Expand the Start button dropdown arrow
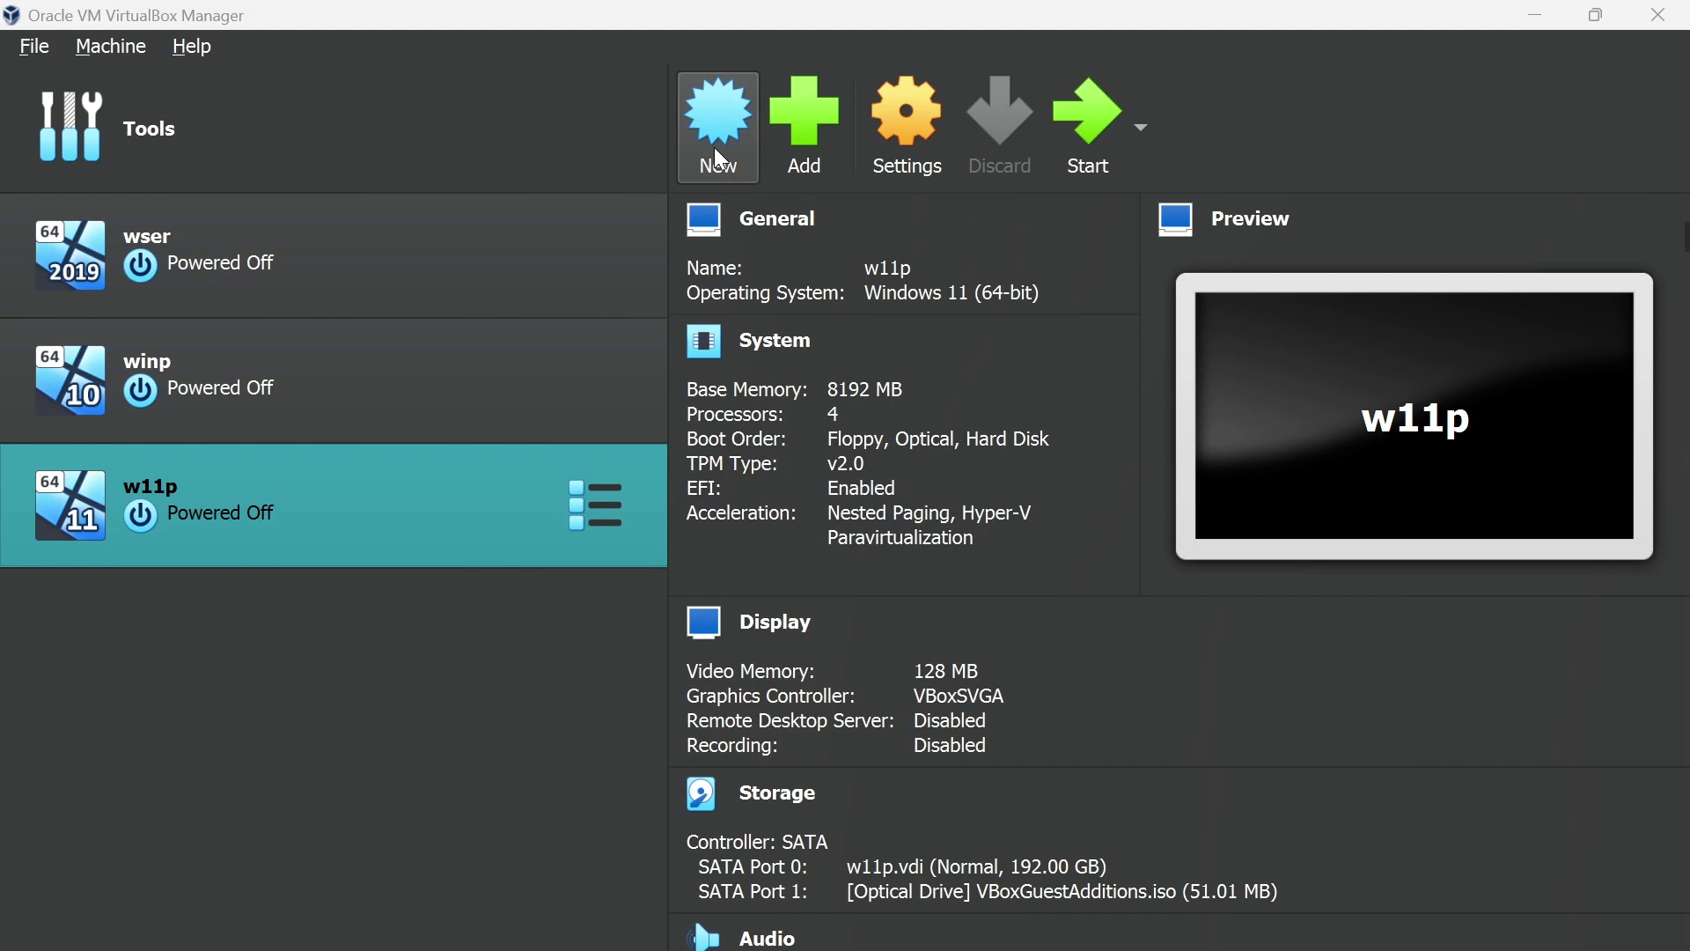The image size is (1690, 951). (1141, 128)
